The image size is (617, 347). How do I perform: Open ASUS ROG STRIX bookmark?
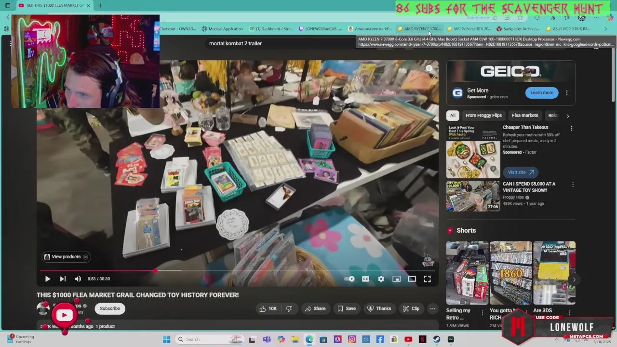coord(567,29)
